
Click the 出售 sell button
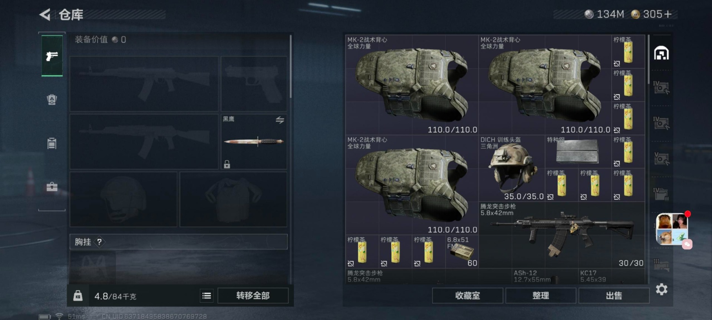point(614,296)
